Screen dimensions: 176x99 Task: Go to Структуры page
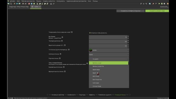tap(82, 95)
